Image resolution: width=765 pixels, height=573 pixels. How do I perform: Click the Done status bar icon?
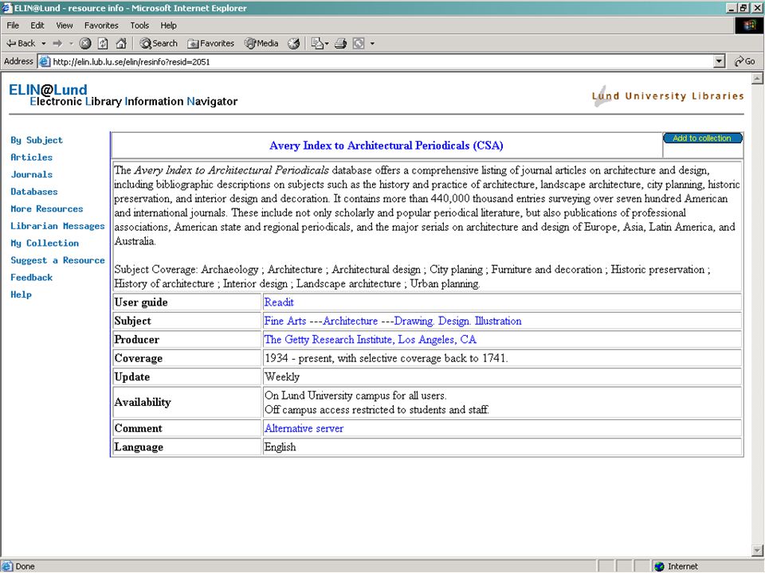(x=7, y=566)
